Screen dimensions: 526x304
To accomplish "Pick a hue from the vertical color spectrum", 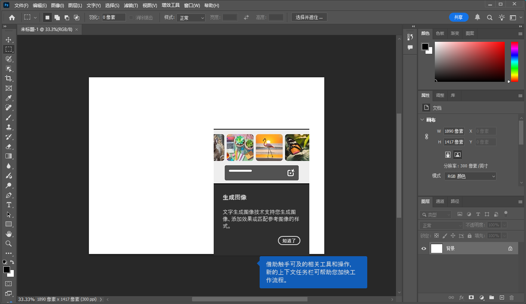I will pyautogui.click(x=514, y=62).
